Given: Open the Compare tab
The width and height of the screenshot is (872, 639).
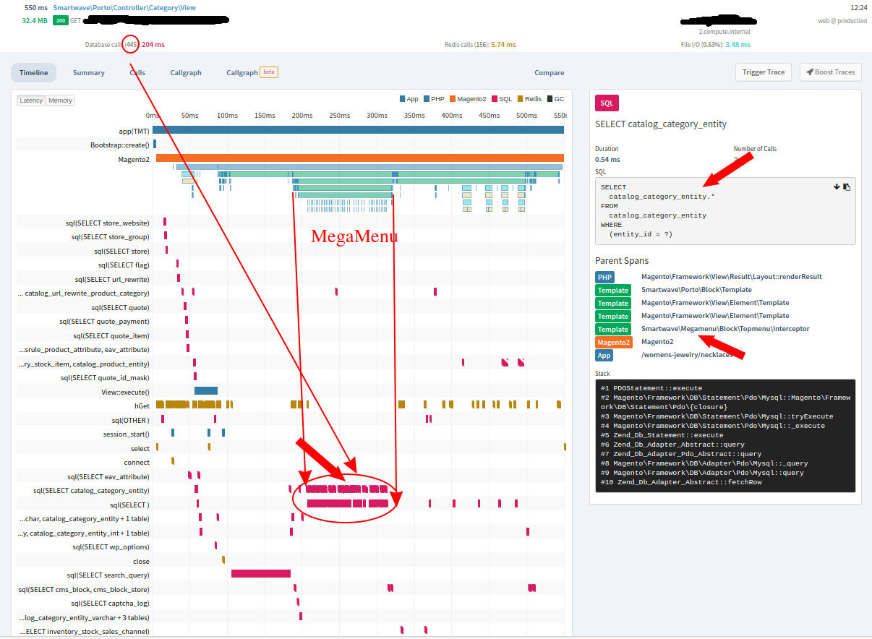Looking at the screenshot, I should point(550,72).
